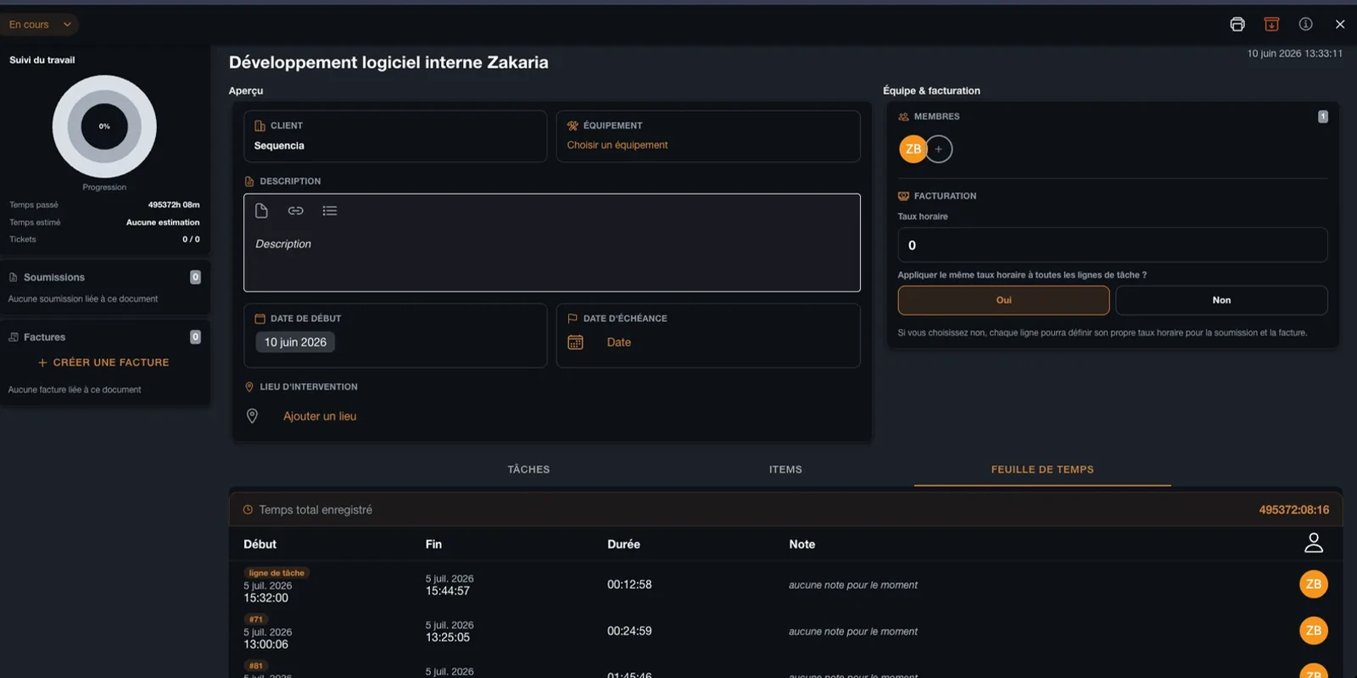
Task: Click the print icon in top bar
Action: tap(1237, 25)
